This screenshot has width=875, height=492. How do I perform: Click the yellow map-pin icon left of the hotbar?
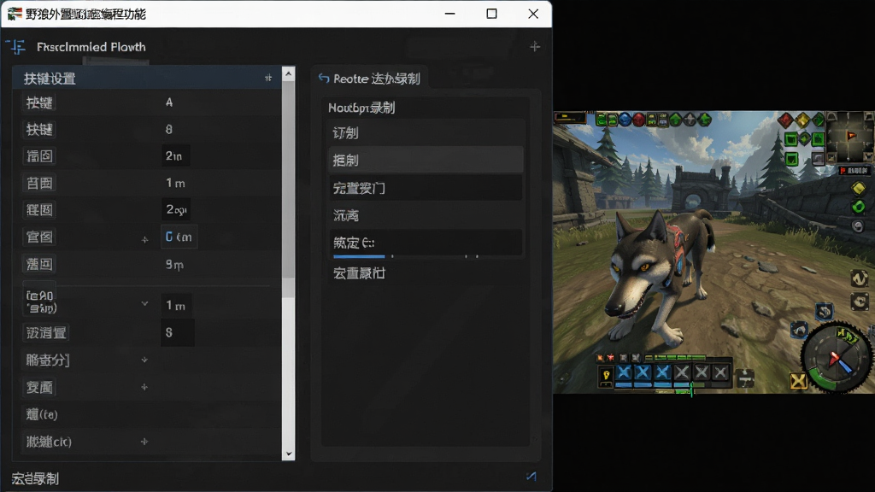tap(606, 376)
